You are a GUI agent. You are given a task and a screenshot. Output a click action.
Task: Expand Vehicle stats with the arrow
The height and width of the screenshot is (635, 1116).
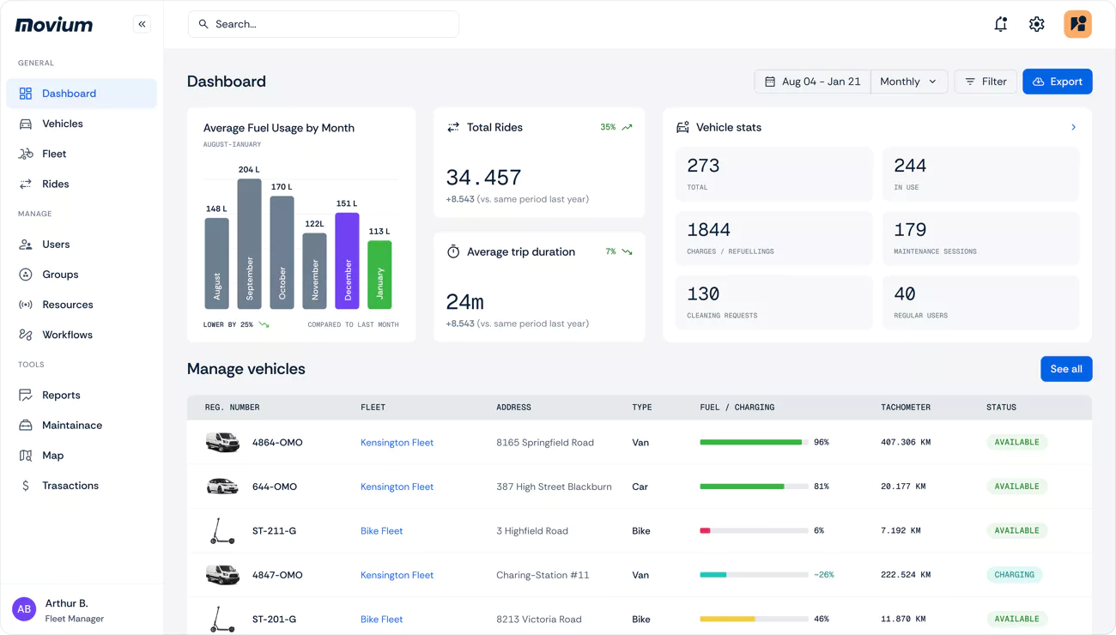pos(1072,126)
